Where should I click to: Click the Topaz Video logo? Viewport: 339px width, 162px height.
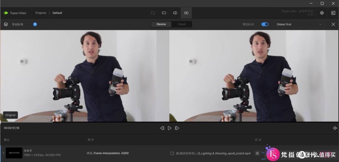point(15,13)
